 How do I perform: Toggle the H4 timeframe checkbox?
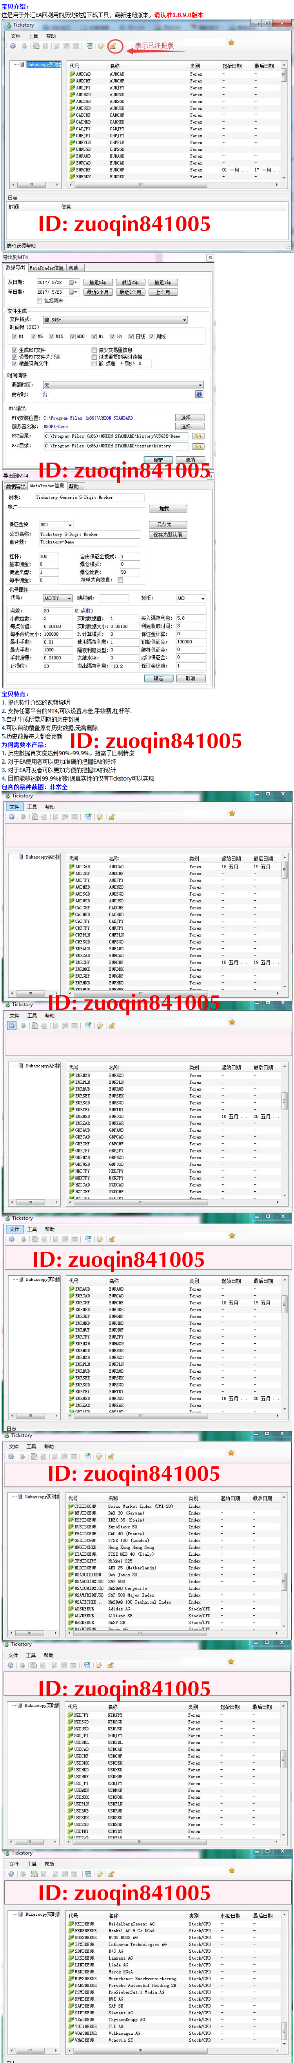pos(113,337)
